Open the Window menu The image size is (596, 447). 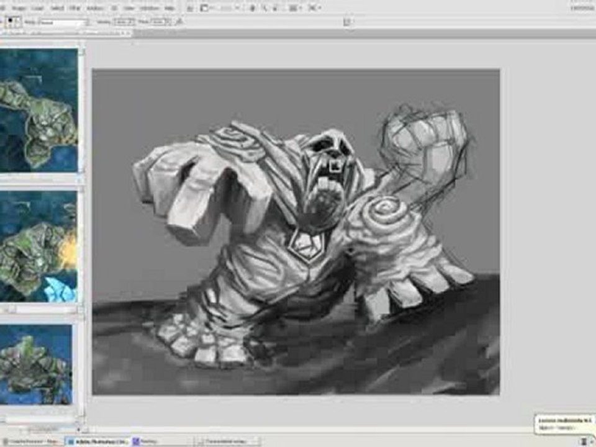click(149, 8)
